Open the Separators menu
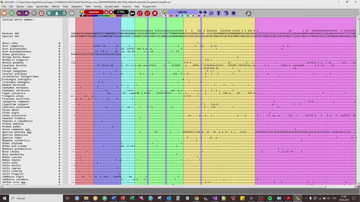360x202 pixels. click(x=77, y=6)
